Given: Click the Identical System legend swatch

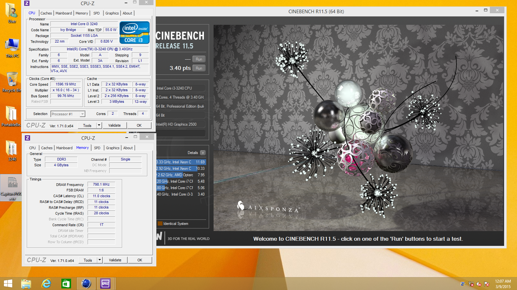Looking at the screenshot, I should [160, 224].
